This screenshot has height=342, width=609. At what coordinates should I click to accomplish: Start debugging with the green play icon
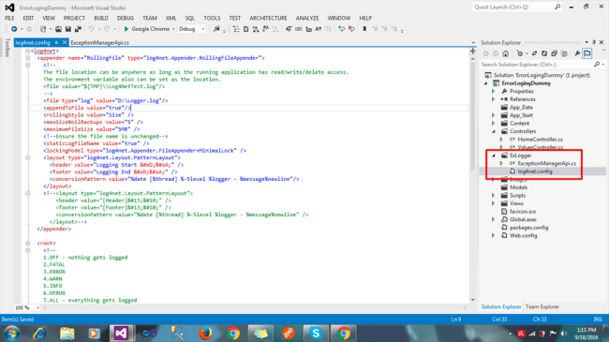tap(126, 29)
